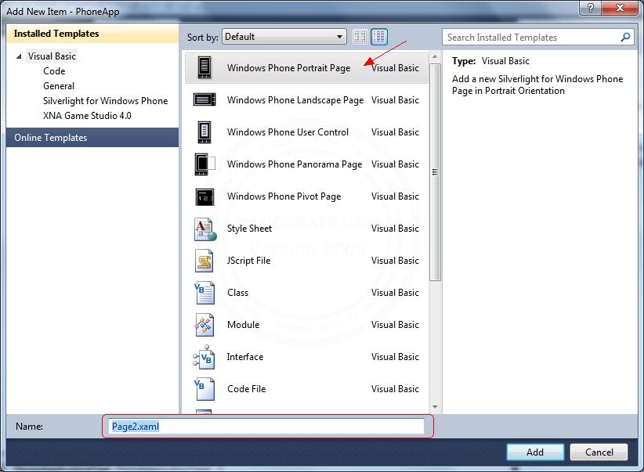This screenshot has height=472, width=644.
Task: Close the Add New Item dialog
Action: pyautogui.click(x=620, y=8)
